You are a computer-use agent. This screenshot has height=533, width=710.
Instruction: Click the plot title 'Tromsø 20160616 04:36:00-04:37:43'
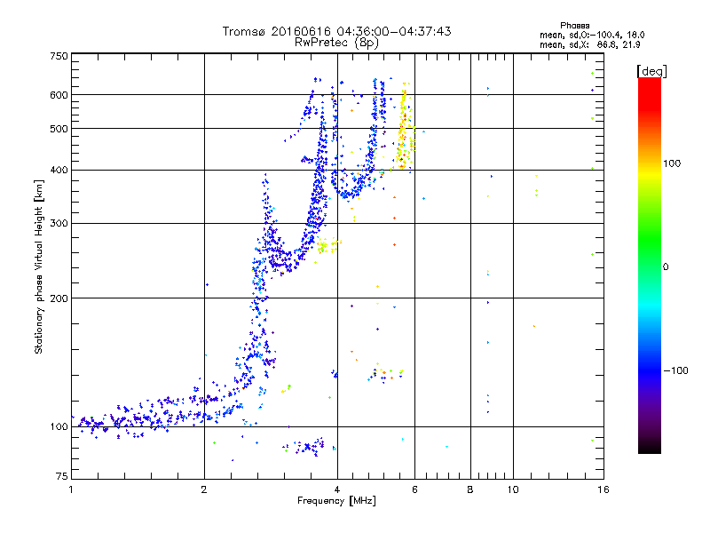(336, 31)
